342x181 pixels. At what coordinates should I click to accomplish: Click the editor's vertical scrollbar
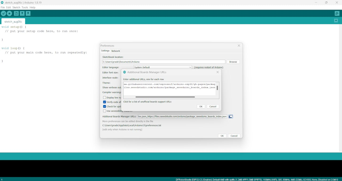(x=340, y=88)
